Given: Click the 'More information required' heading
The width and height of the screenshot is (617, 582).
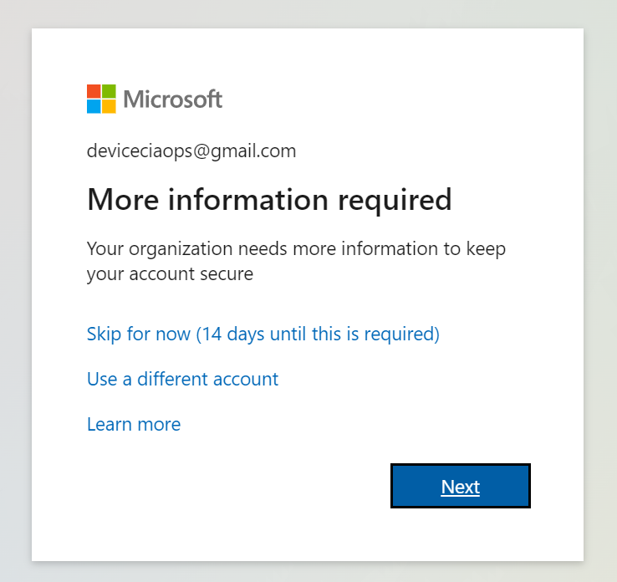Looking at the screenshot, I should [x=269, y=200].
